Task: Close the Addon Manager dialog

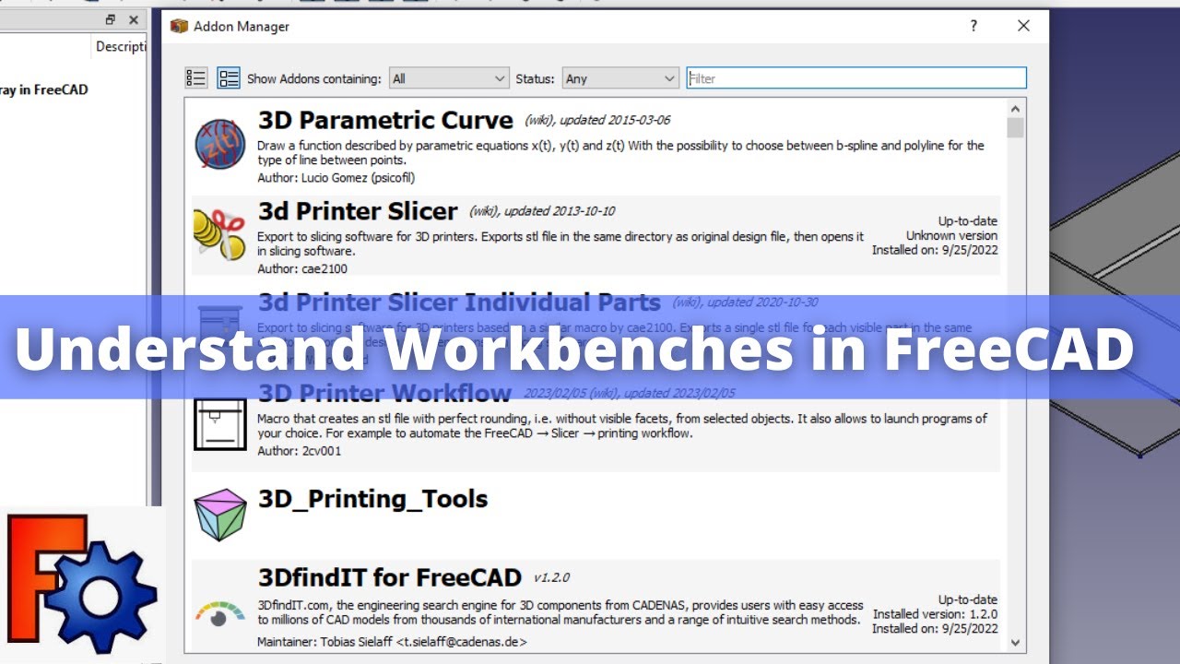Action: (1023, 26)
